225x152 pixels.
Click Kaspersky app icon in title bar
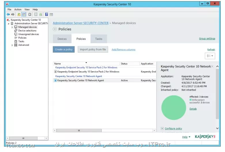[x=7, y=4]
